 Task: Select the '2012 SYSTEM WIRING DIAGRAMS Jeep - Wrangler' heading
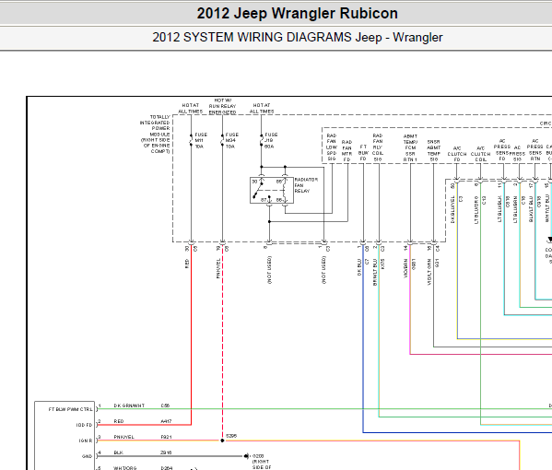pyautogui.click(x=297, y=37)
